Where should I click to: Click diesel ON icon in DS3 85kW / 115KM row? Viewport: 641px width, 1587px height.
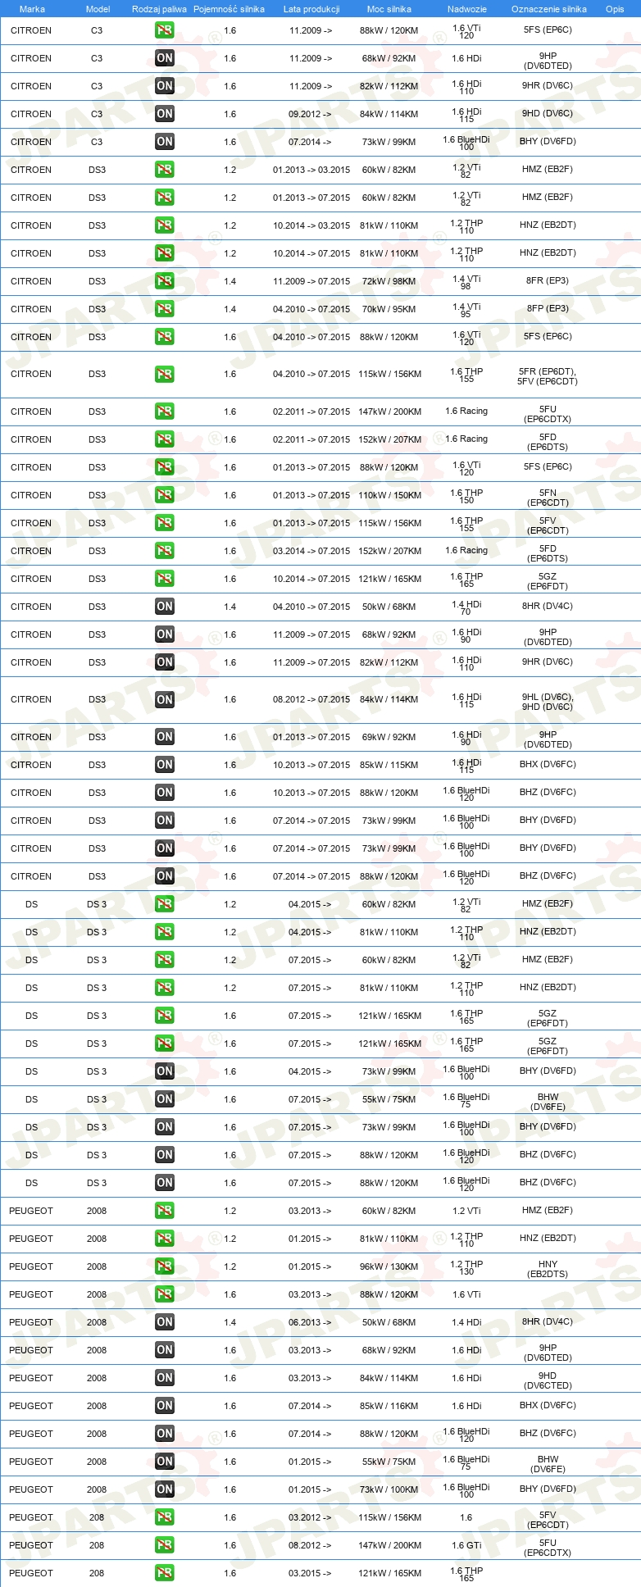click(x=165, y=765)
